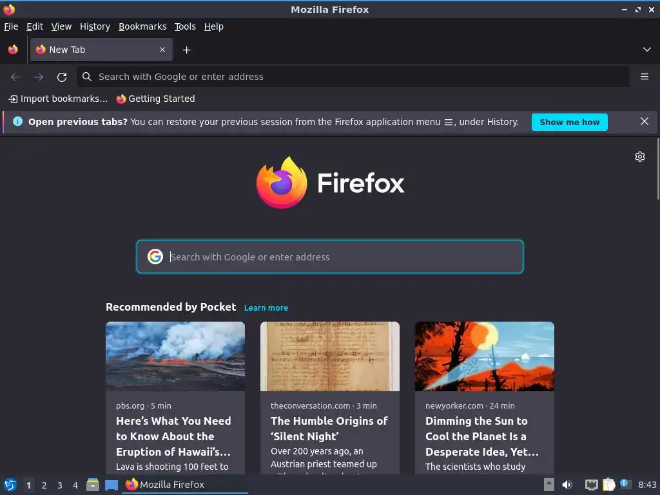Screen dimensions: 660x495
Task: Switch to workspace 3 in taskbar
Action: pyautogui.click(x=60, y=485)
